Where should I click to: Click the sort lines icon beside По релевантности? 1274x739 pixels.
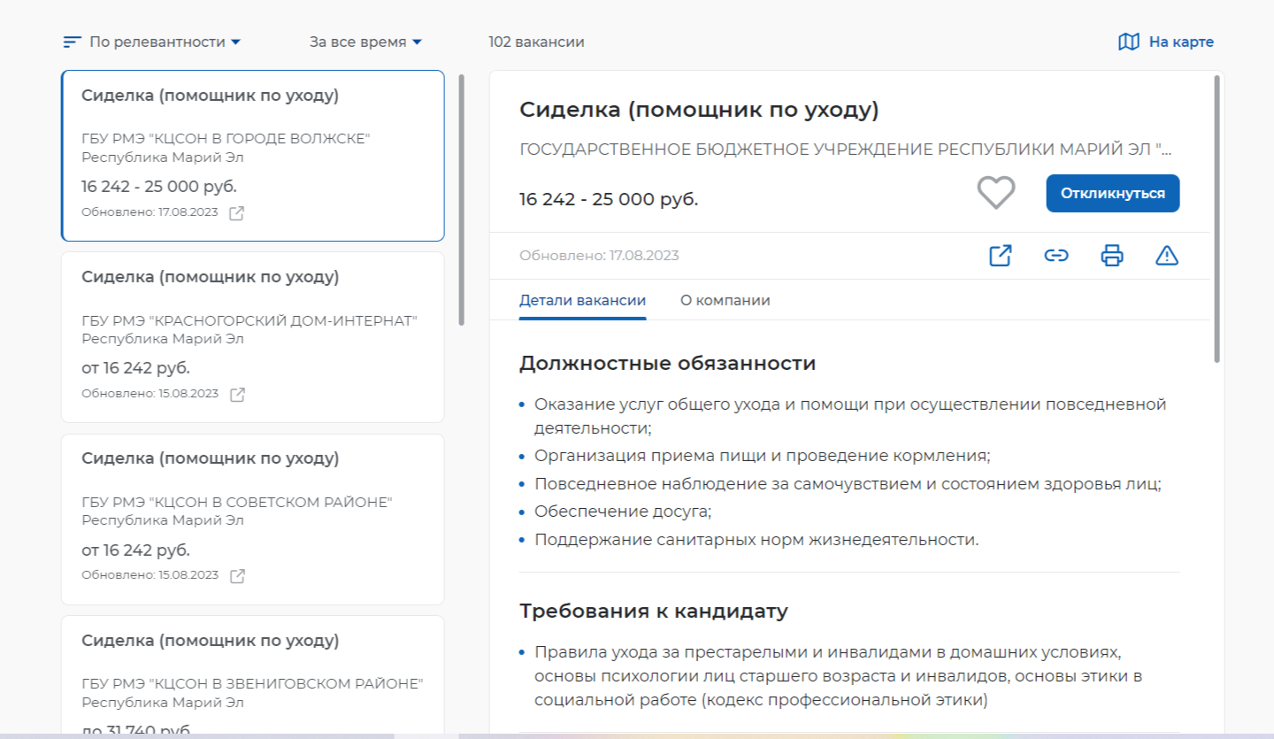tap(73, 42)
